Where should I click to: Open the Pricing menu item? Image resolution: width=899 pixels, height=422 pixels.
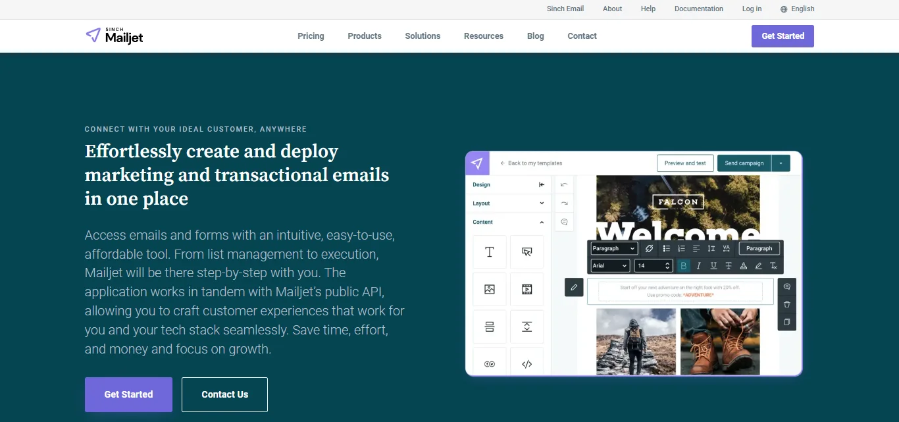311,36
